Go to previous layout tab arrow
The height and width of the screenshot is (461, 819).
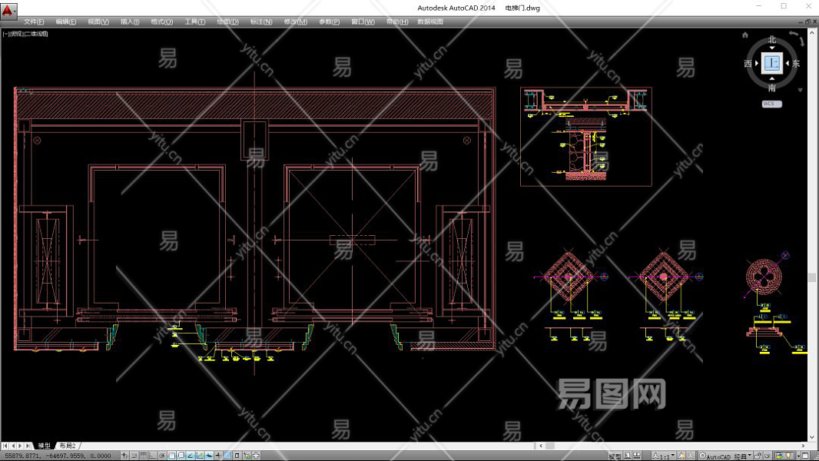coord(13,446)
